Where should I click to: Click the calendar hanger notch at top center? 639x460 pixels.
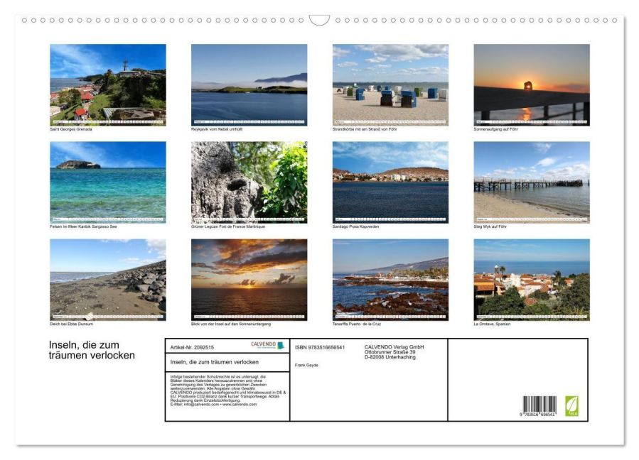319,20
